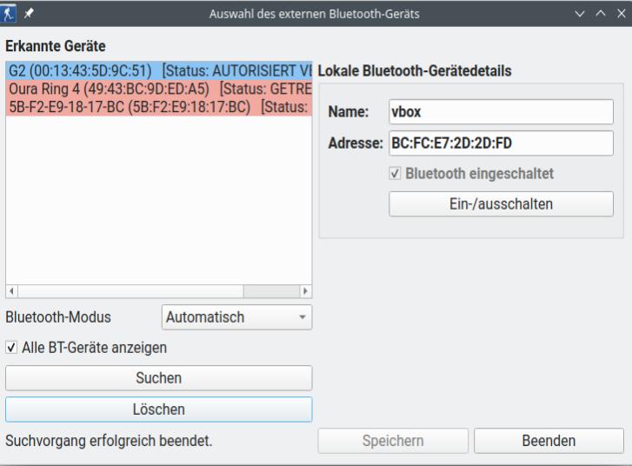
Task: Click the list's right scroll arrow
Action: (x=305, y=291)
